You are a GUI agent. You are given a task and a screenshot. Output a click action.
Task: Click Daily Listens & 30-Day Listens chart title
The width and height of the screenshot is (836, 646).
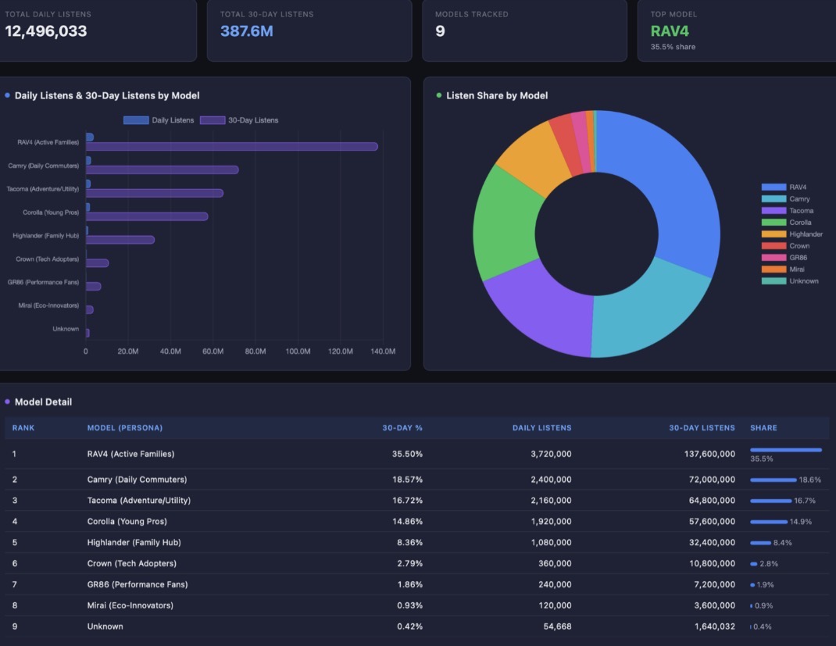(x=107, y=95)
